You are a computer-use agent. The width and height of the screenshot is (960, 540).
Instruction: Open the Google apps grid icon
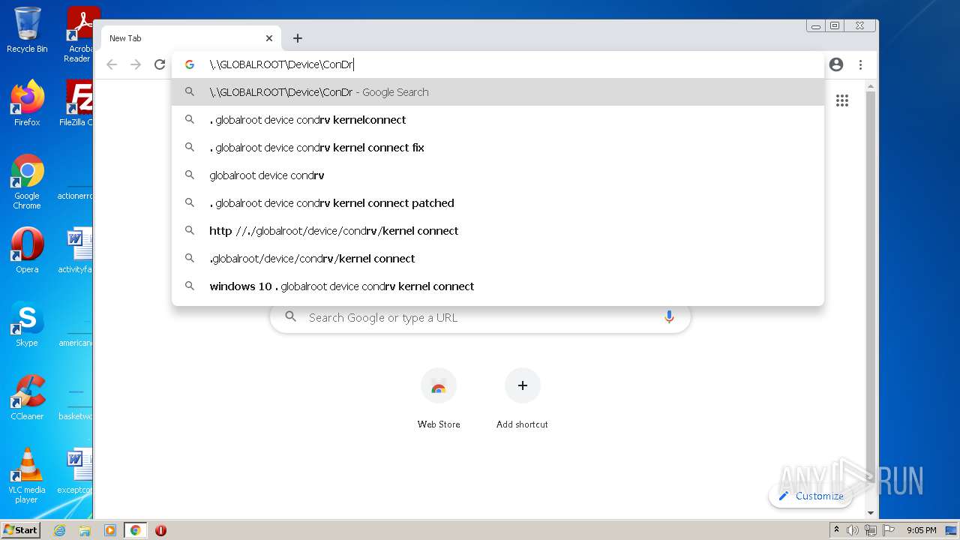coord(842,100)
